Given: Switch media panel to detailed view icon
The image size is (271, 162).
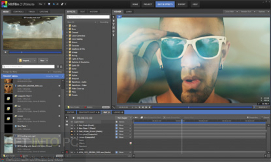Looking at the screenshot, I should pyautogui.click(x=61, y=66).
